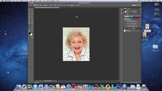This screenshot has height=91, width=162.
Task: Open the pen options gear menu
Action: pos(67,5)
